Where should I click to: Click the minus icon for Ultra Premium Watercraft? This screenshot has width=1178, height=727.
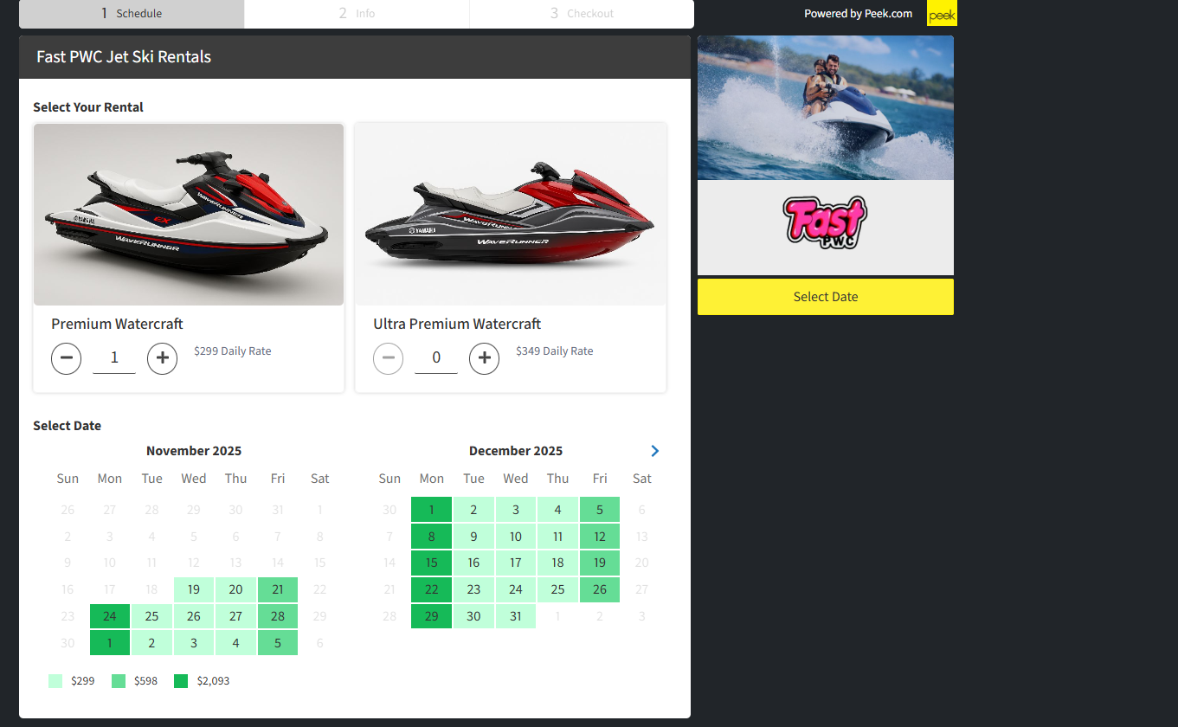(x=388, y=358)
